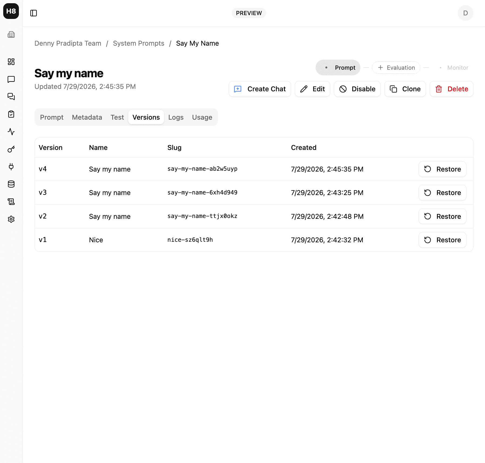The height and width of the screenshot is (463, 485).
Task: Click the Disable button
Action: point(357,89)
